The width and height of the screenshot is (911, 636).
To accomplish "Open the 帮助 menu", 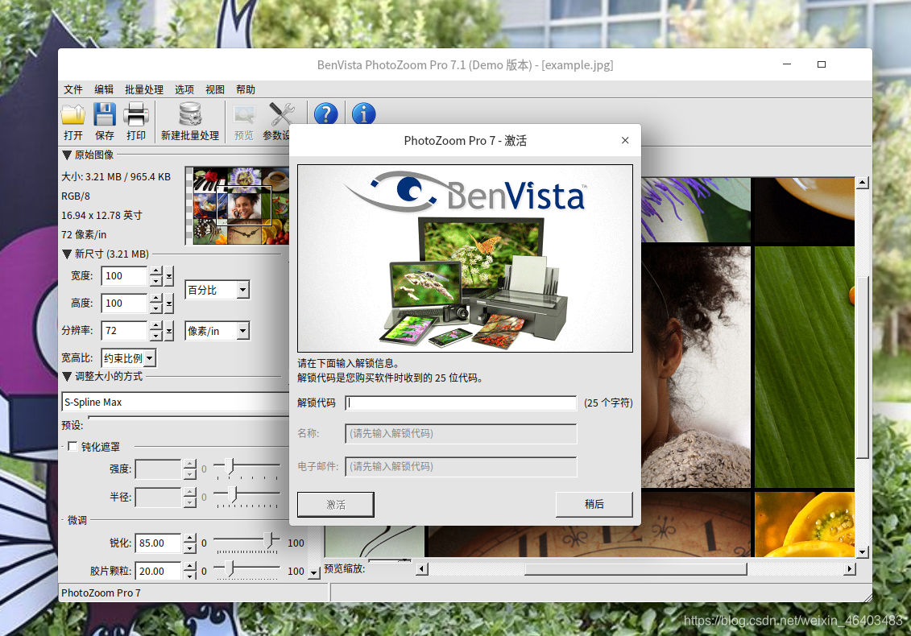I will tap(246, 89).
